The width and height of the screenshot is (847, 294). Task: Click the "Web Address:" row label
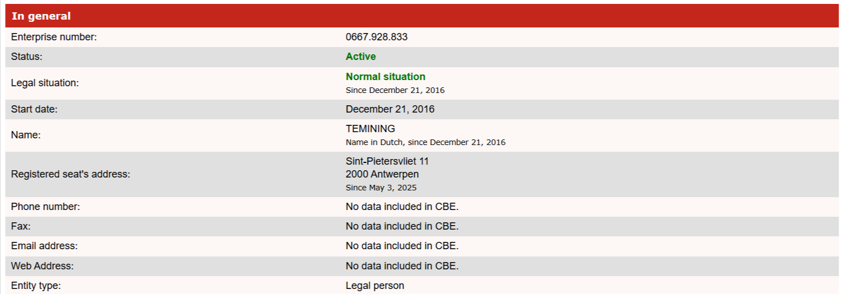point(42,266)
